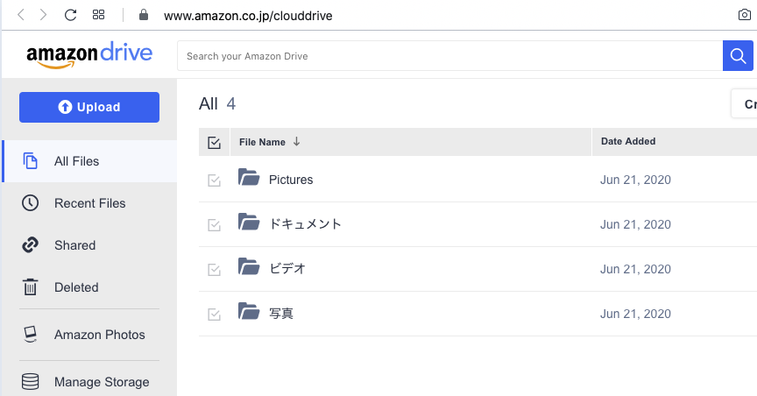The height and width of the screenshot is (396, 757).
Task: Check the box beside Pictures folder
Action: [x=214, y=180]
